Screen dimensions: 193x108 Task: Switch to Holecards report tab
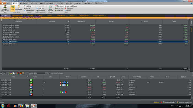click(x=31, y=15)
